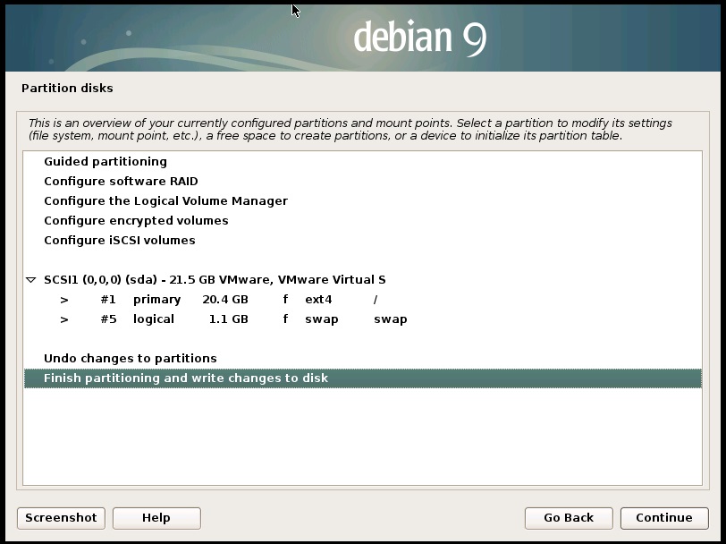Click the format flag on ext4 partition
The height and width of the screenshot is (544, 726).
[285, 300]
